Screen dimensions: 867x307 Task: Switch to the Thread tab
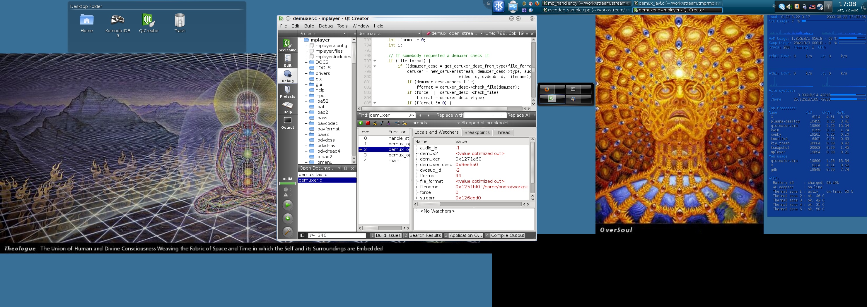503,132
